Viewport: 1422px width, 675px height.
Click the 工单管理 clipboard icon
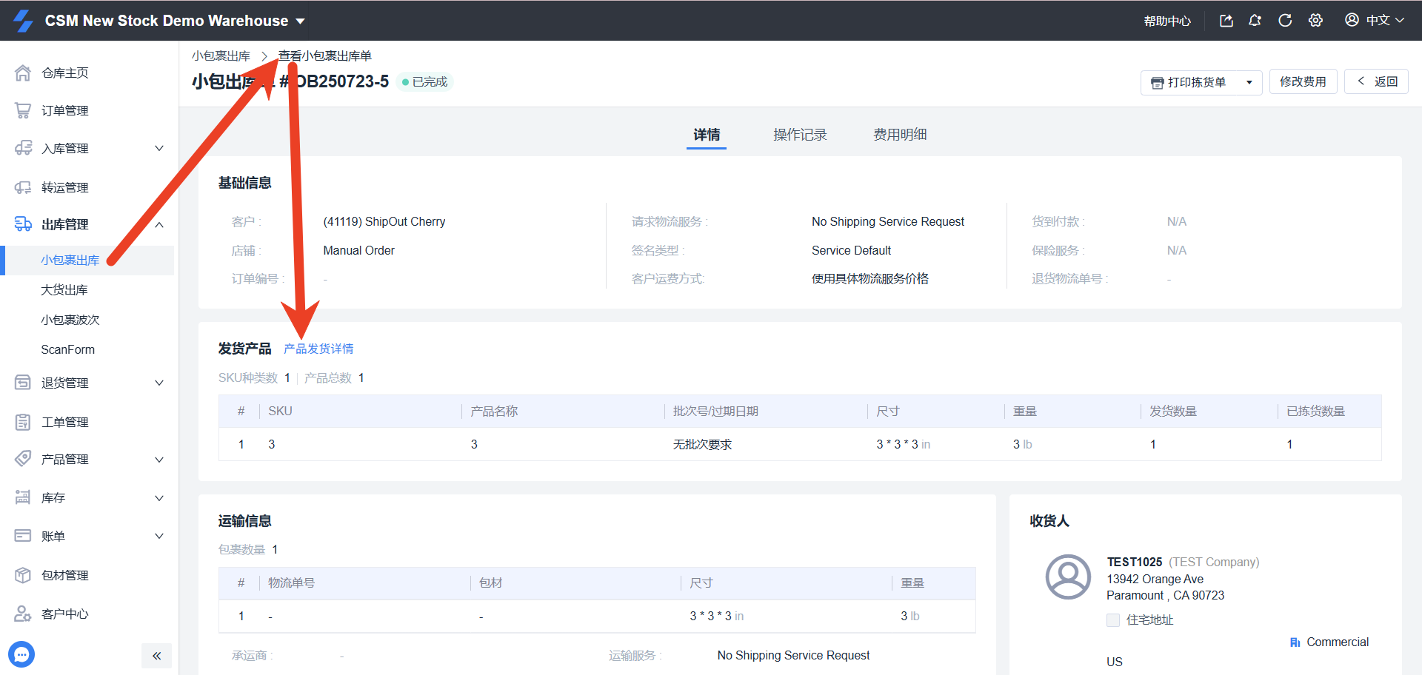click(23, 422)
